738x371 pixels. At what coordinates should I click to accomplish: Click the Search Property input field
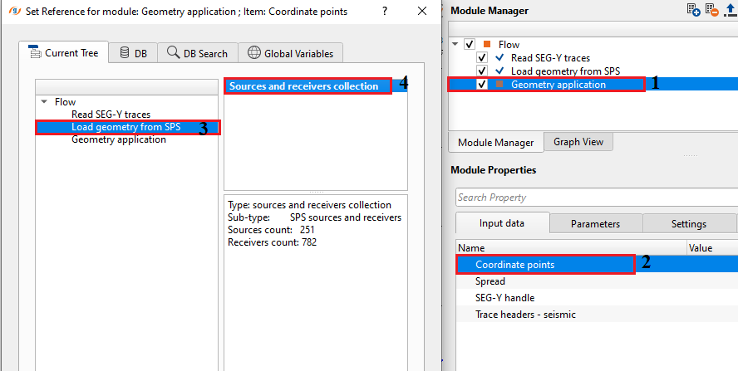[594, 198]
